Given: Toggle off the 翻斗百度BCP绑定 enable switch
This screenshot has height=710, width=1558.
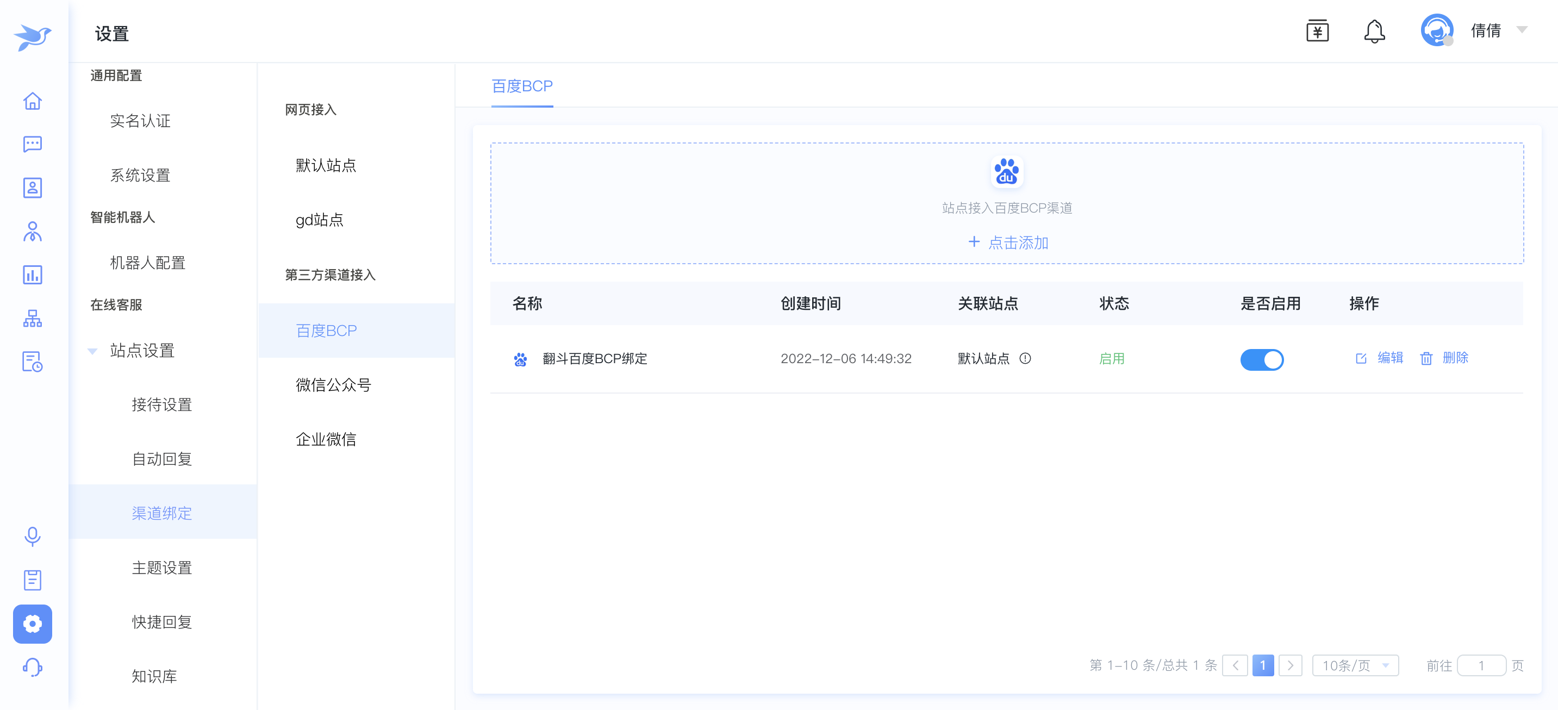Looking at the screenshot, I should pyautogui.click(x=1261, y=359).
